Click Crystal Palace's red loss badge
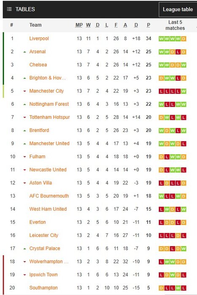Screen dimensions: 197x295 (x=173, y=249)
